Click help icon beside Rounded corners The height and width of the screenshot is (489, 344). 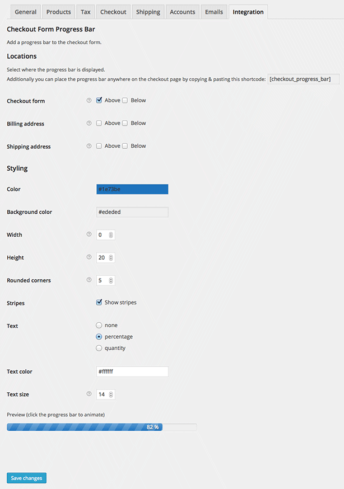[x=89, y=280]
